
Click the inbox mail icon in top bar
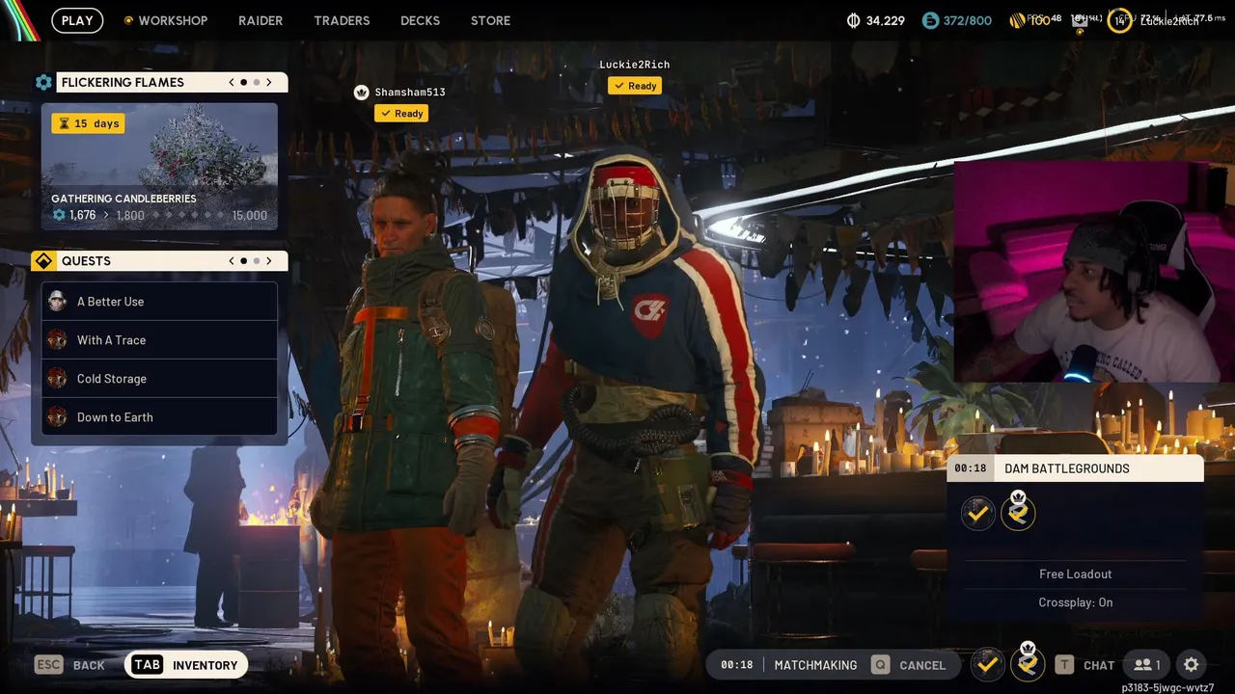click(x=1080, y=20)
